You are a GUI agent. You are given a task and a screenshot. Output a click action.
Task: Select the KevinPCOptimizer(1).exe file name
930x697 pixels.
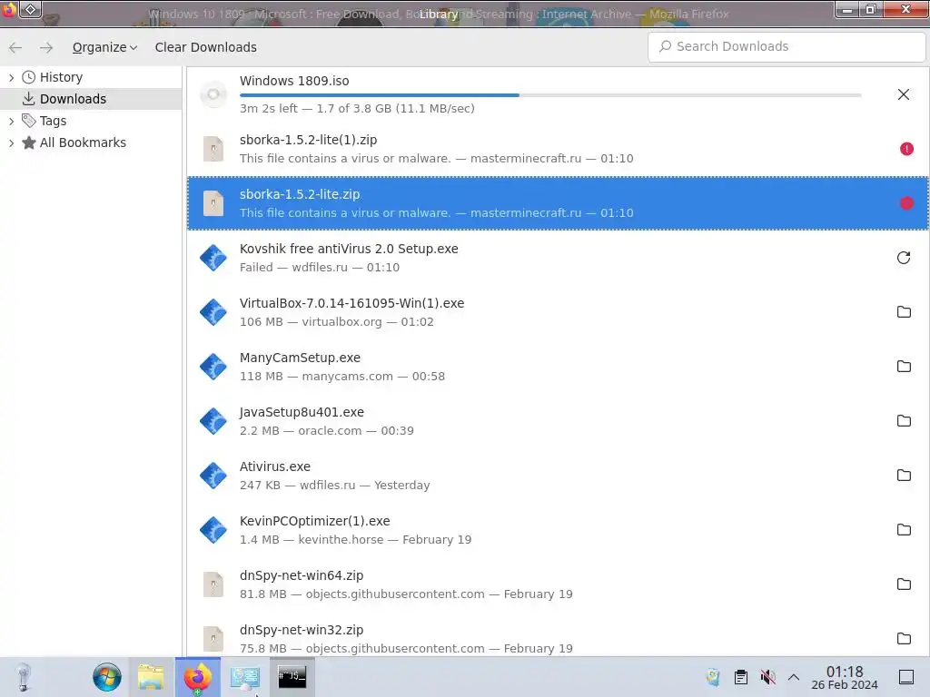pos(315,521)
